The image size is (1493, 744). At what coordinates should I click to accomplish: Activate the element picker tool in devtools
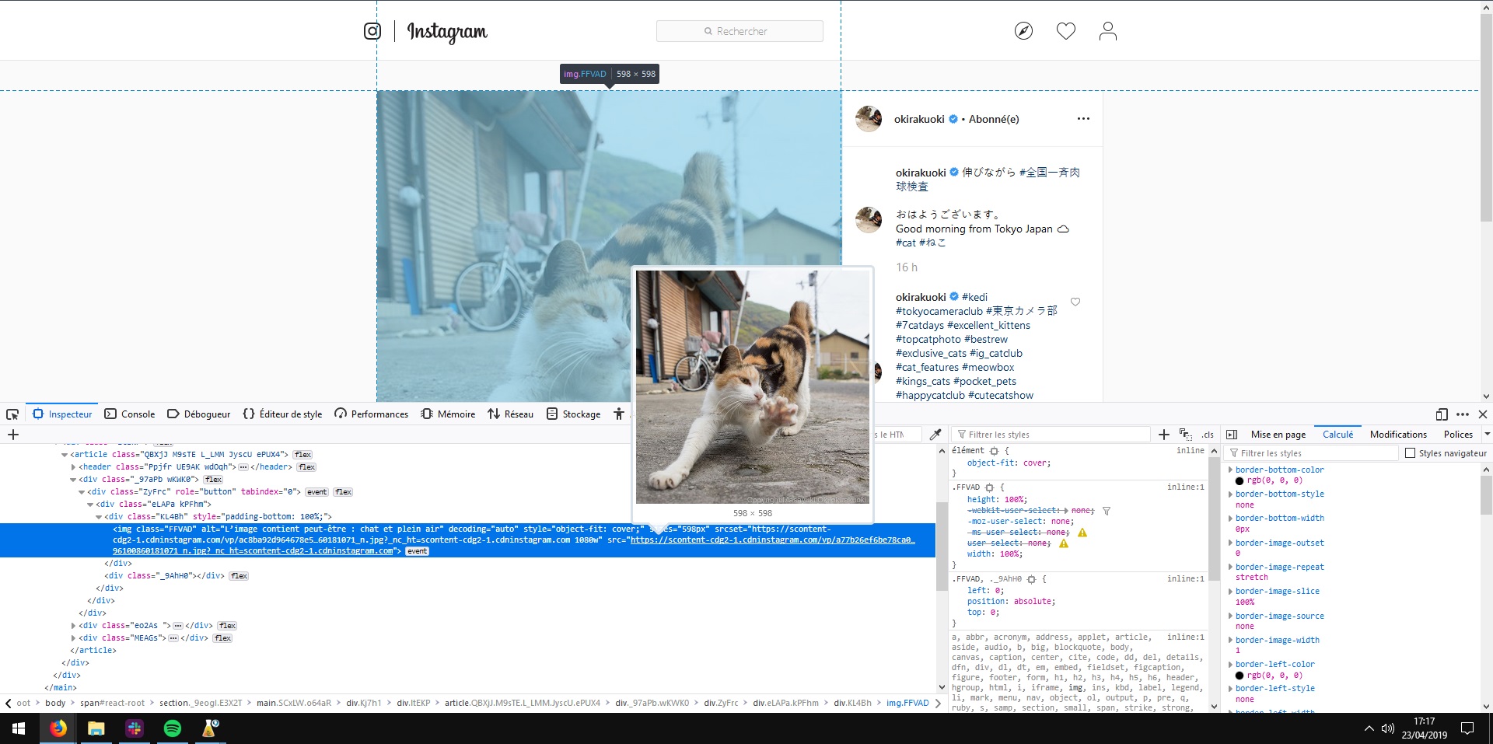pos(12,414)
